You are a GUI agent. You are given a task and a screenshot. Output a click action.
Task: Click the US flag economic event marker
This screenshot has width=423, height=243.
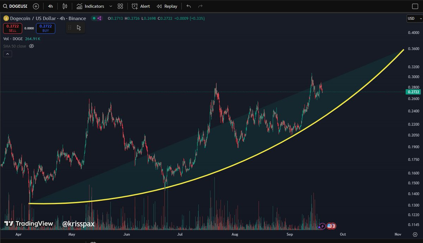tap(330, 226)
